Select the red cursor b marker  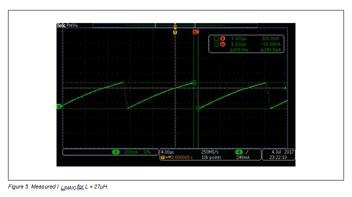pos(195,32)
